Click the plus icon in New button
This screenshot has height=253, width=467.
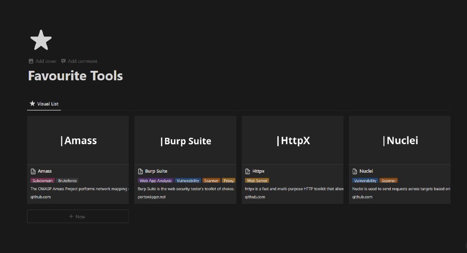pos(71,216)
